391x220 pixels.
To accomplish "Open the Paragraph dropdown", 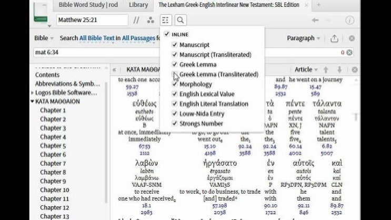I will (304, 38).
